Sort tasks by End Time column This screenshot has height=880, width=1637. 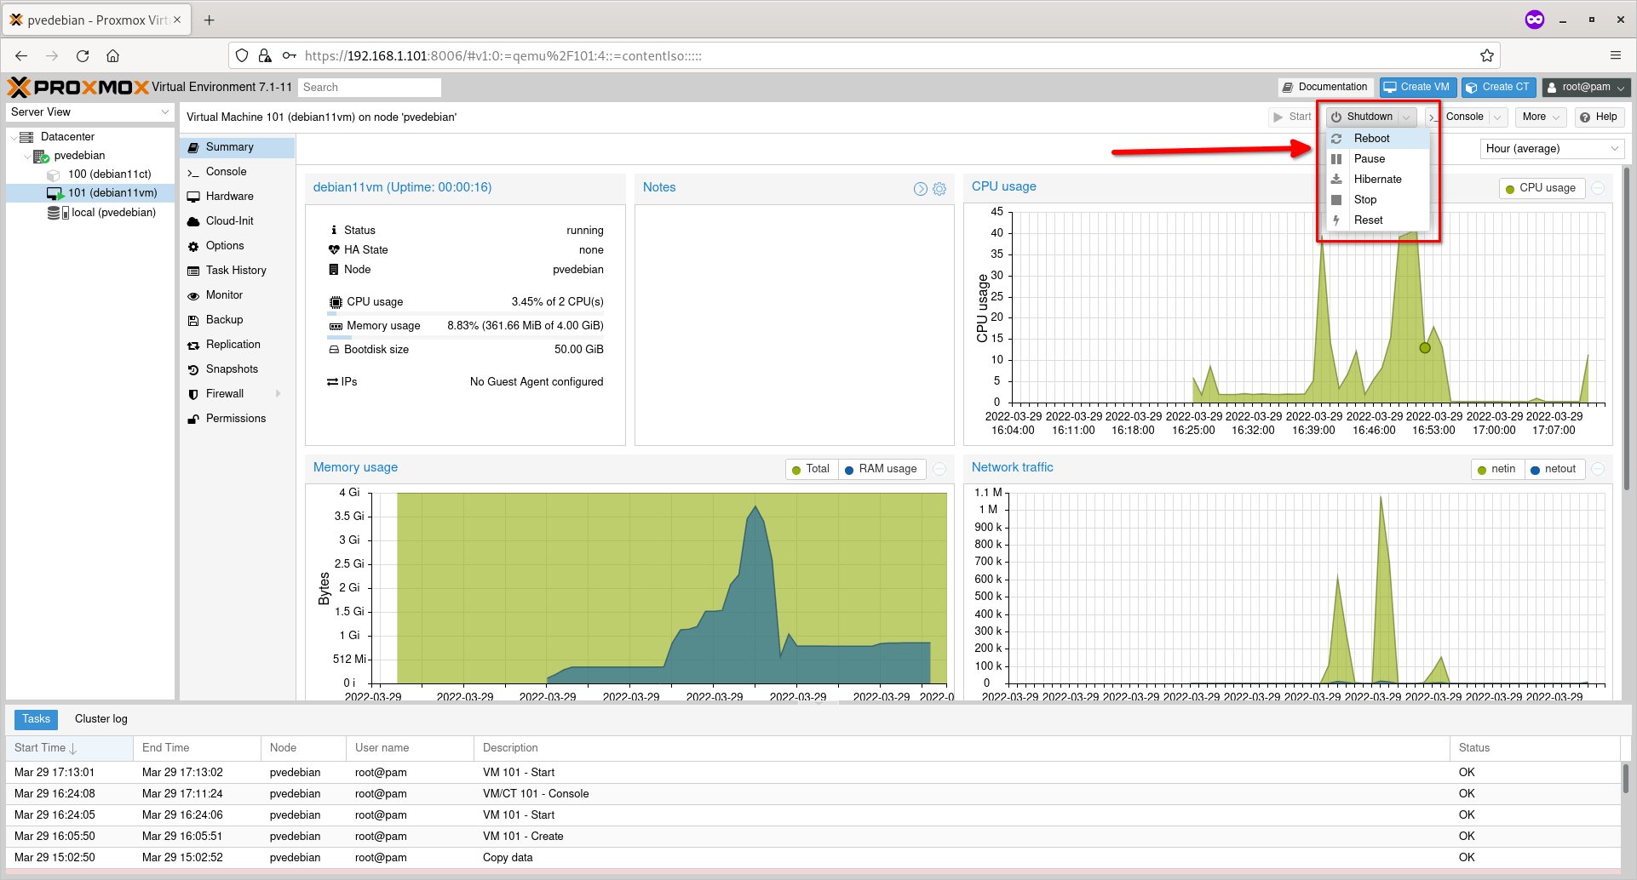197,748
